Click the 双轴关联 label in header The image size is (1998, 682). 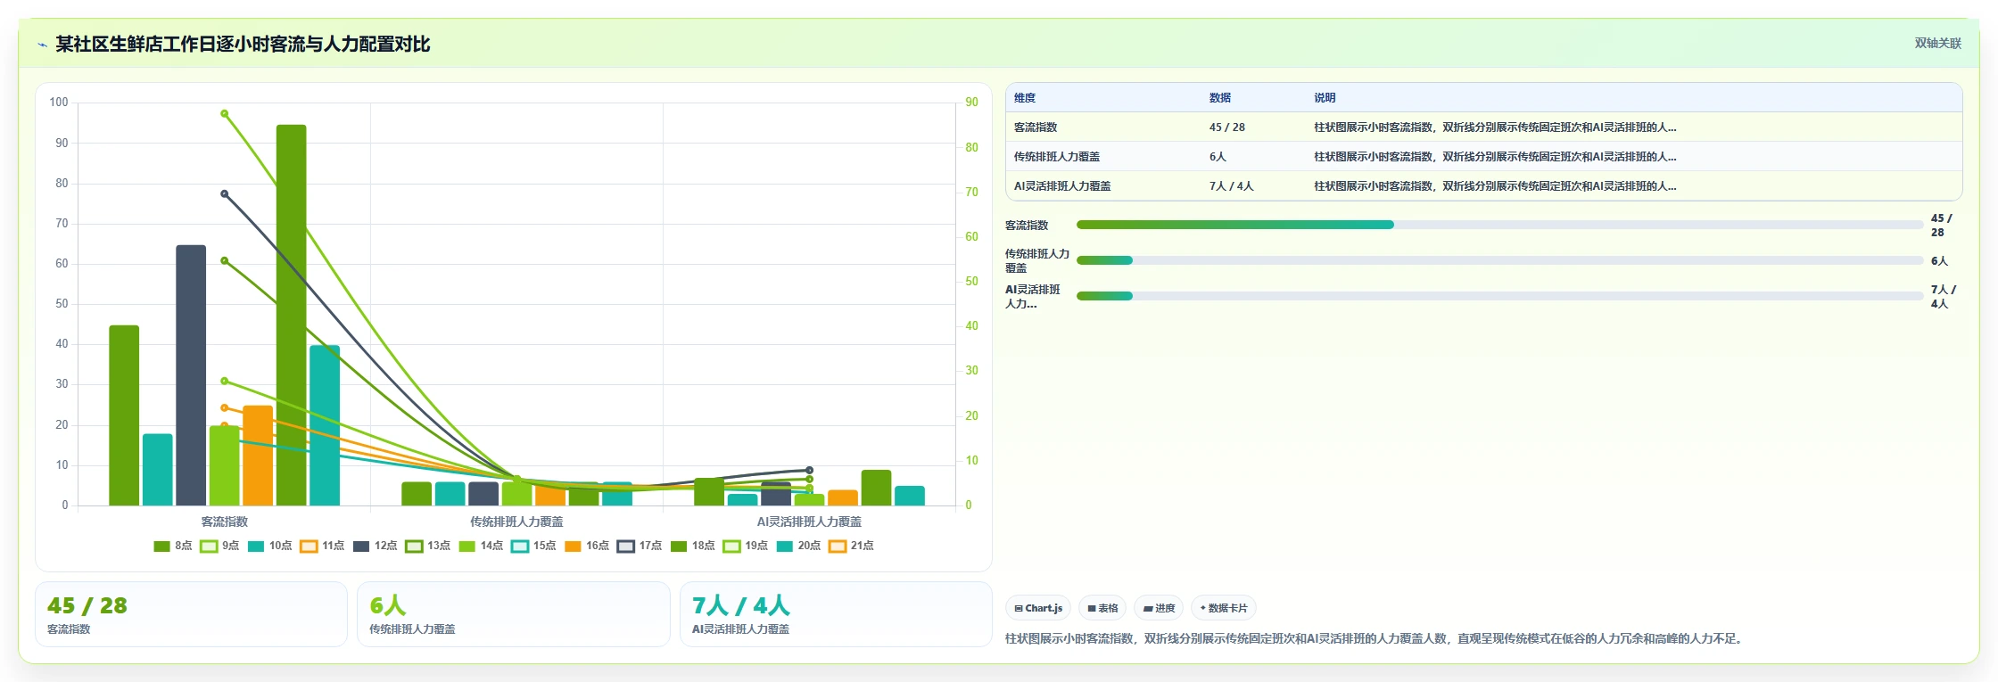[1938, 43]
